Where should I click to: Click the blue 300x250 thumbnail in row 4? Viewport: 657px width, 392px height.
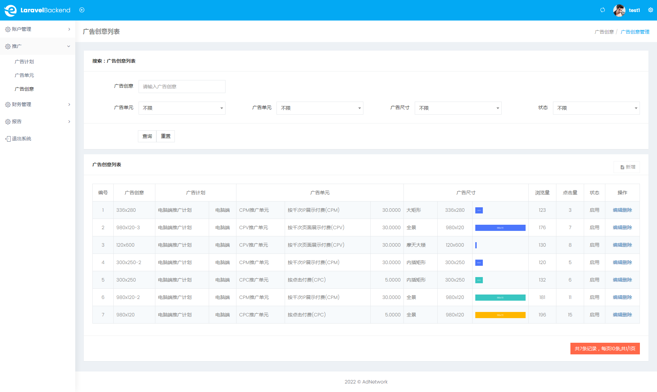479,263
